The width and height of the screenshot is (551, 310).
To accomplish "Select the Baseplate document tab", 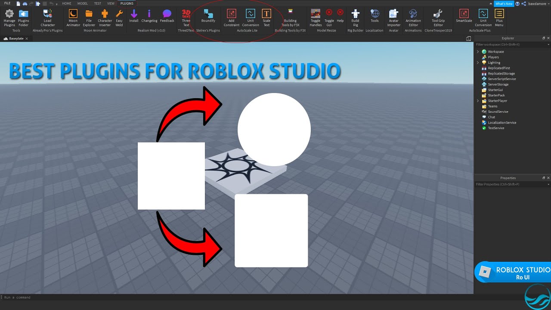I will pos(16,39).
